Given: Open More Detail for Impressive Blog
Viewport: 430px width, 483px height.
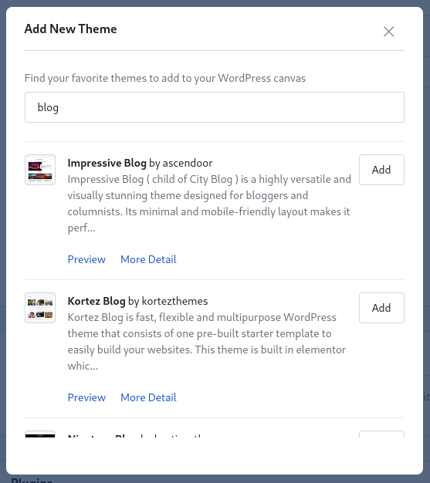Looking at the screenshot, I should pos(148,259).
